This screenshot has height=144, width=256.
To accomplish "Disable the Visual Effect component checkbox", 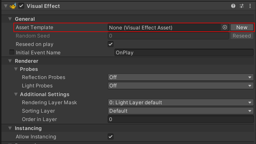I will pyautogui.click(x=21, y=6).
